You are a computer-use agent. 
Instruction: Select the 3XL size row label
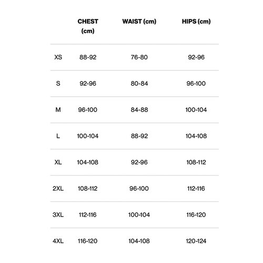pyautogui.click(x=58, y=215)
